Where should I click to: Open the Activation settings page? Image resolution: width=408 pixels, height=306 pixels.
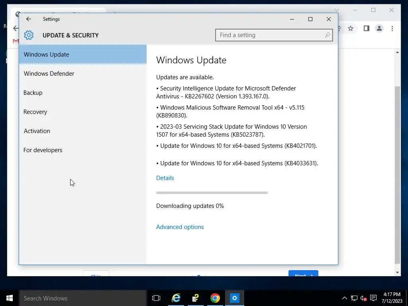coord(83,131)
